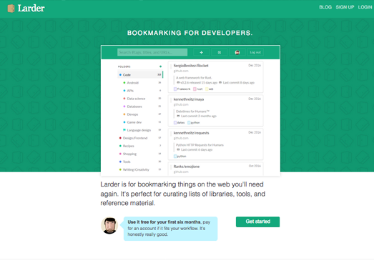Open the BLOG page
Viewport: 374px width, 268px height.
(x=325, y=7)
